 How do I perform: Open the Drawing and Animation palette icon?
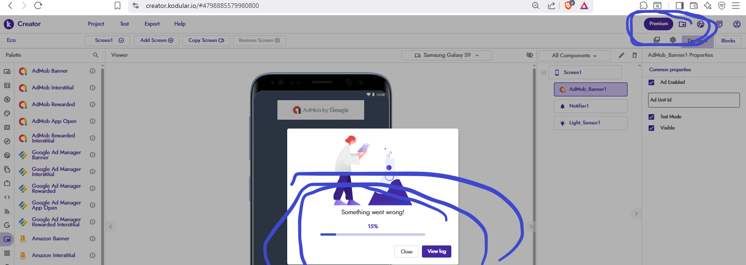click(7, 113)
